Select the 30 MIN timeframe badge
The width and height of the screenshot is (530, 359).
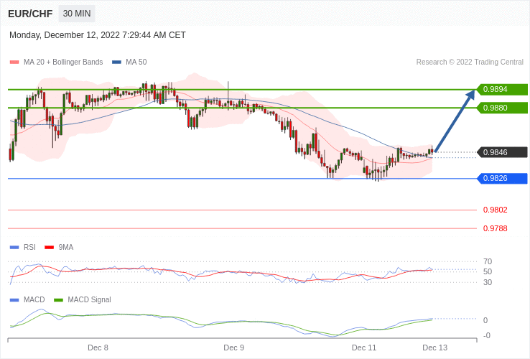click(x=77, y=14)
